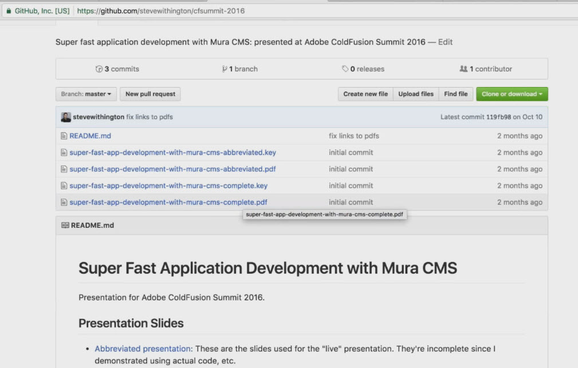
Task: Click 'initial commit' for complete.key row
Action: tap(351, 185)
